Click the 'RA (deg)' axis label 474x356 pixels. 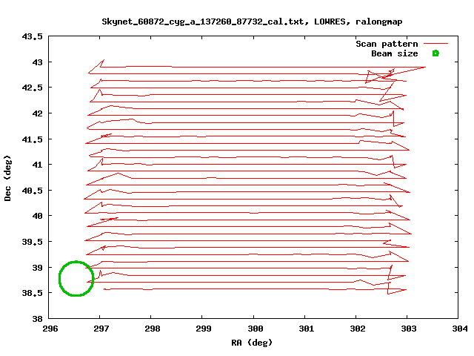pyautogui.click(x=252, y=343)
